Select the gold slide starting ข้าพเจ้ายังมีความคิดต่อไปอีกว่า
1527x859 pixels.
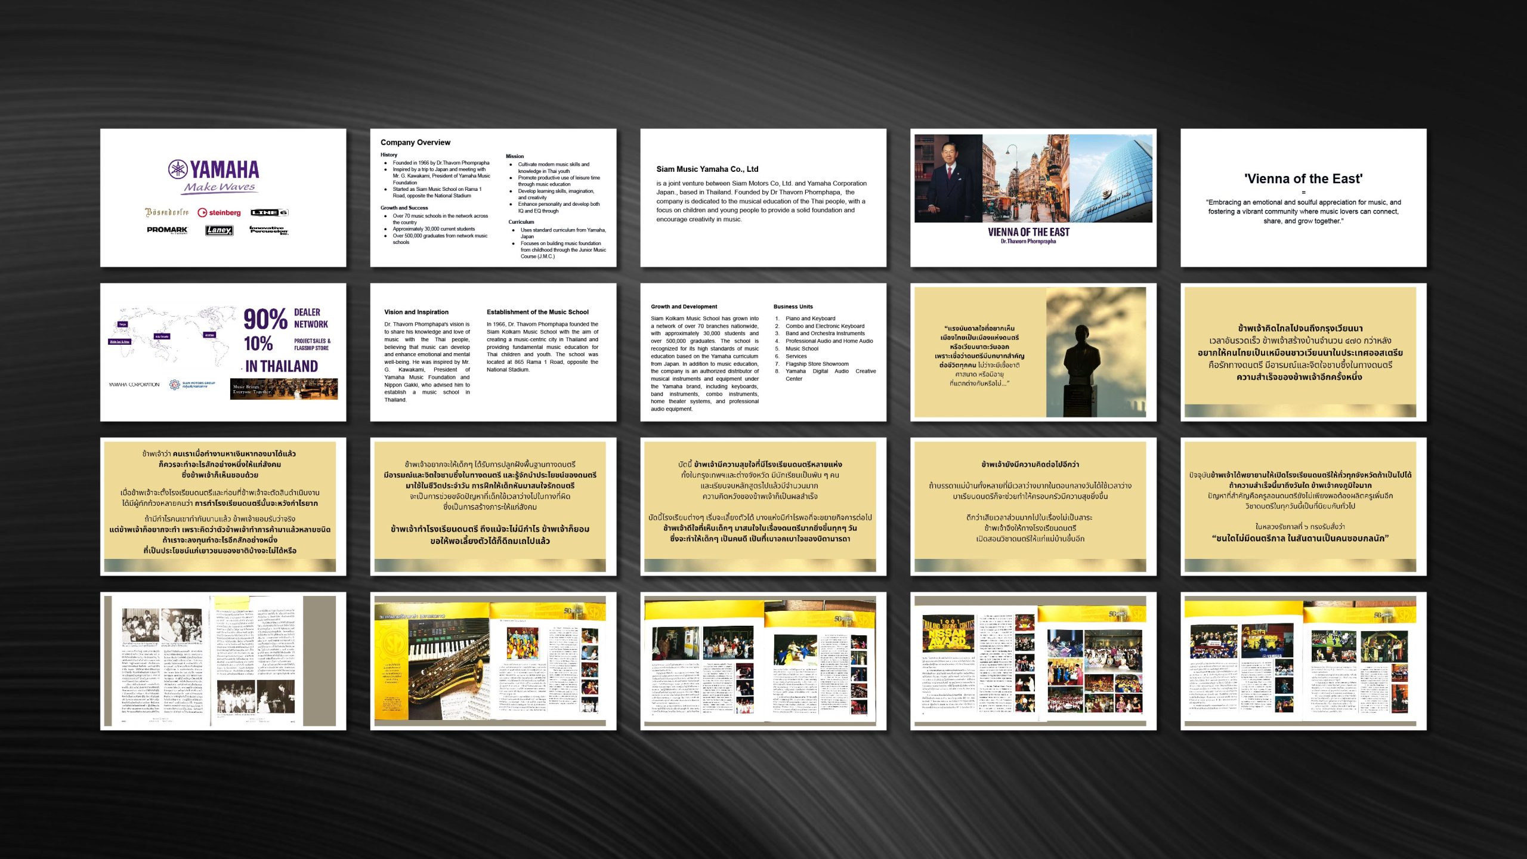click(x=1033, y=506)
